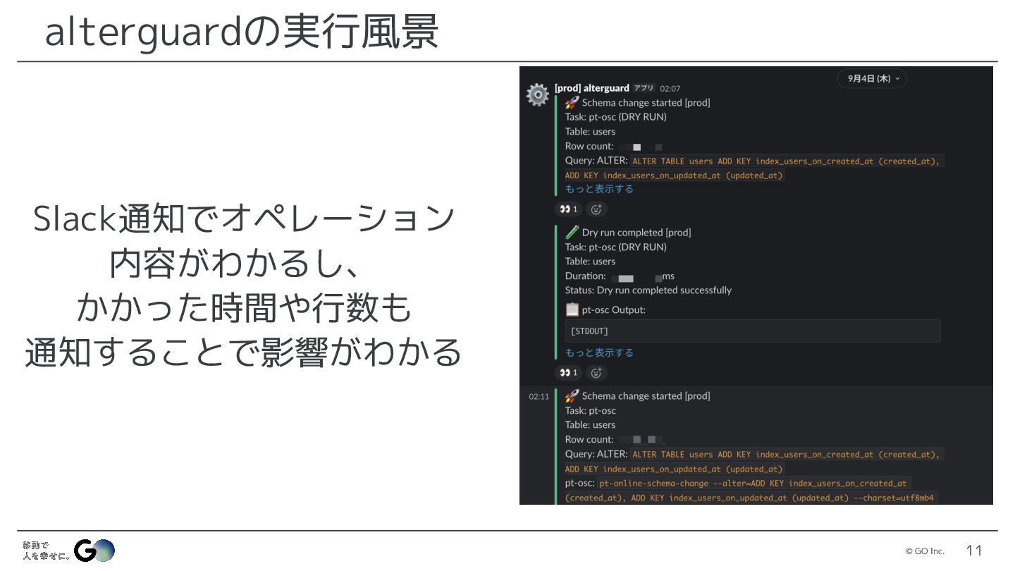This screenshot has height=571, width=1015.
Task: Click the slide page number 11
Action: point(974,551)
